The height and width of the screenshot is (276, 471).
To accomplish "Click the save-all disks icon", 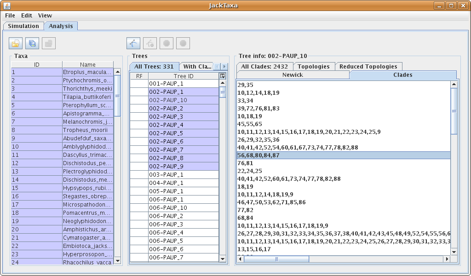I will tap(32, 44).
